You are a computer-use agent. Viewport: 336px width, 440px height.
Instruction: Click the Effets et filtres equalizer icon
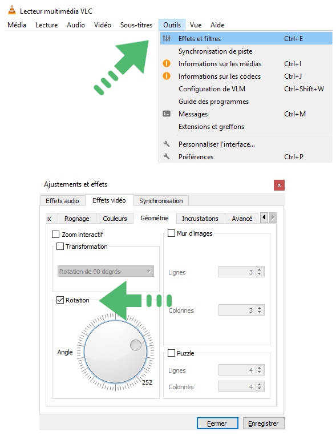point(167,38)
